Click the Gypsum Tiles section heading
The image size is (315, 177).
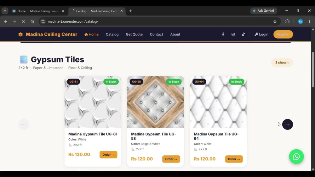click(x=57, y=59)
